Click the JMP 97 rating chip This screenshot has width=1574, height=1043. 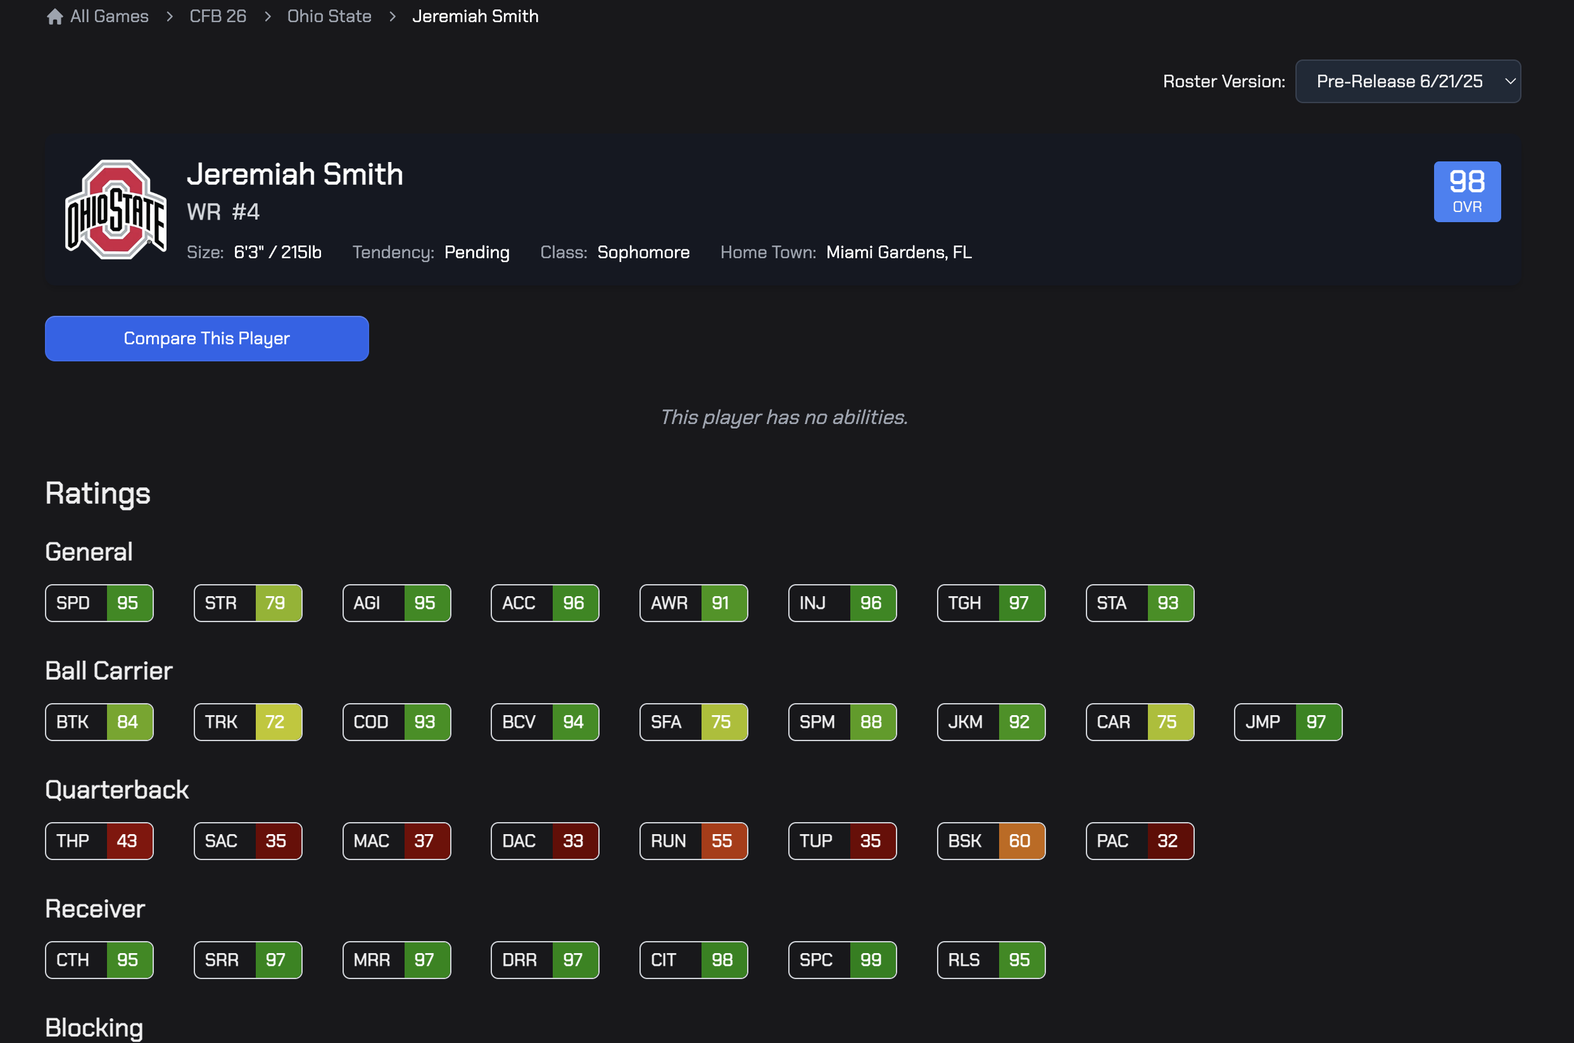coord(1287,721)
